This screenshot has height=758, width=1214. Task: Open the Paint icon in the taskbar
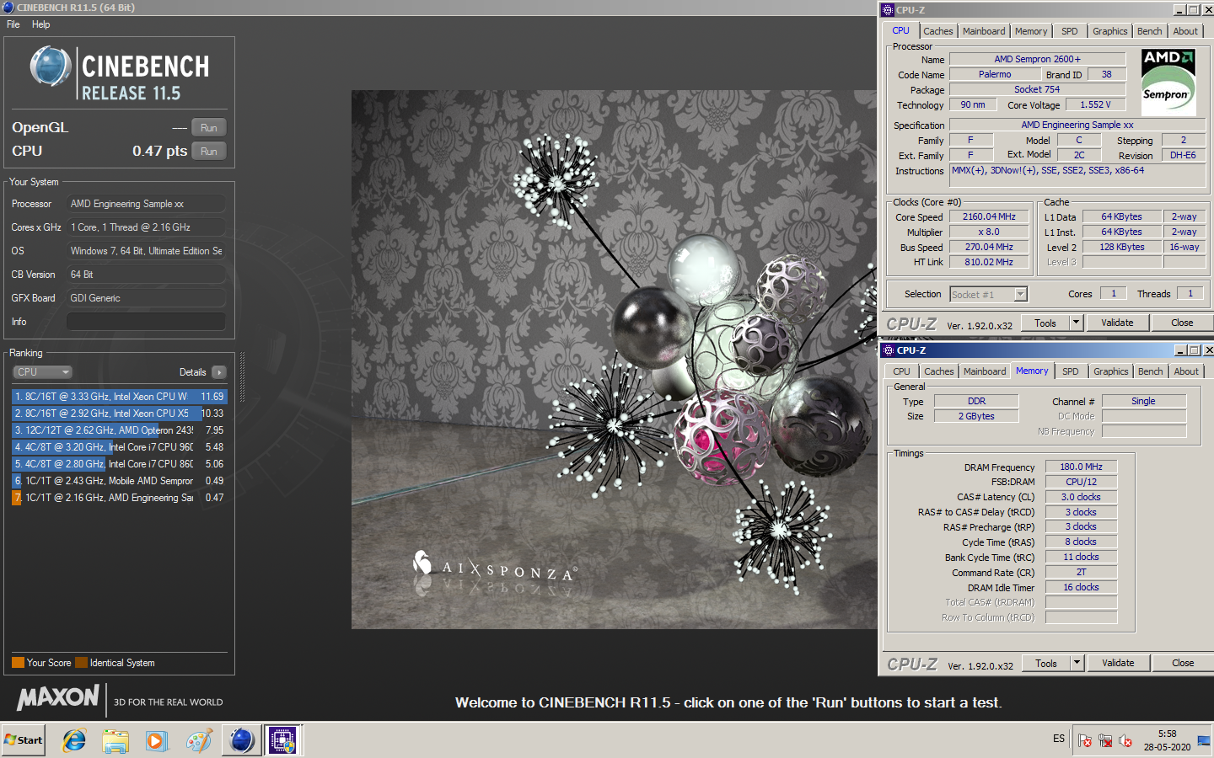[199, 740]
